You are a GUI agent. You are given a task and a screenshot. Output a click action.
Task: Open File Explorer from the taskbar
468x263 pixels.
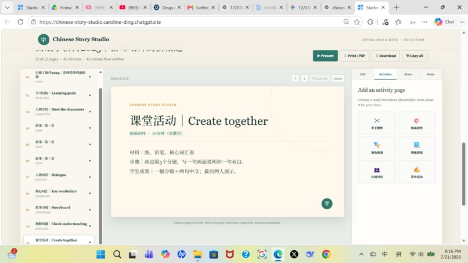point(197,254)
